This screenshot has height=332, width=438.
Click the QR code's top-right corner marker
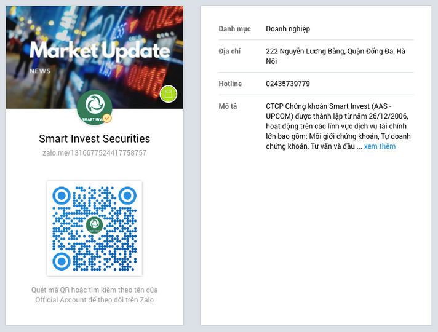click(127, 196)
